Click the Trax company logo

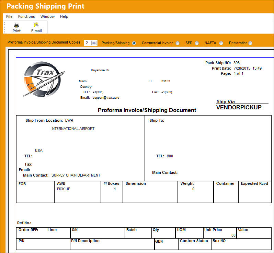click(x=44, y=79)
